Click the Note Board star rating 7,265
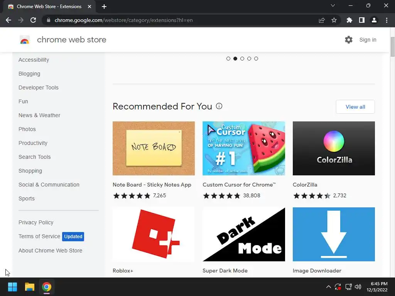395x296 pixels. (139, 195)
